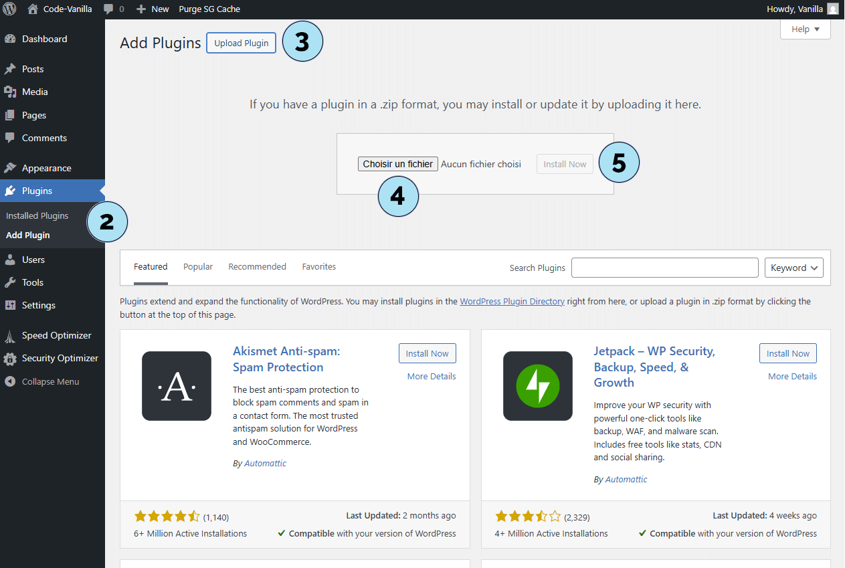Click the WordPress logo in admin bar
Screen dimensions: 845x568
tap(9, 9)
